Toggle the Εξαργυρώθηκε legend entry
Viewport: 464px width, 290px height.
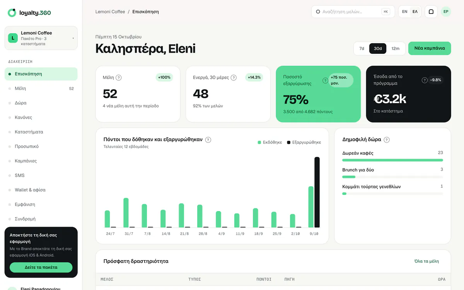click(304, 142)
